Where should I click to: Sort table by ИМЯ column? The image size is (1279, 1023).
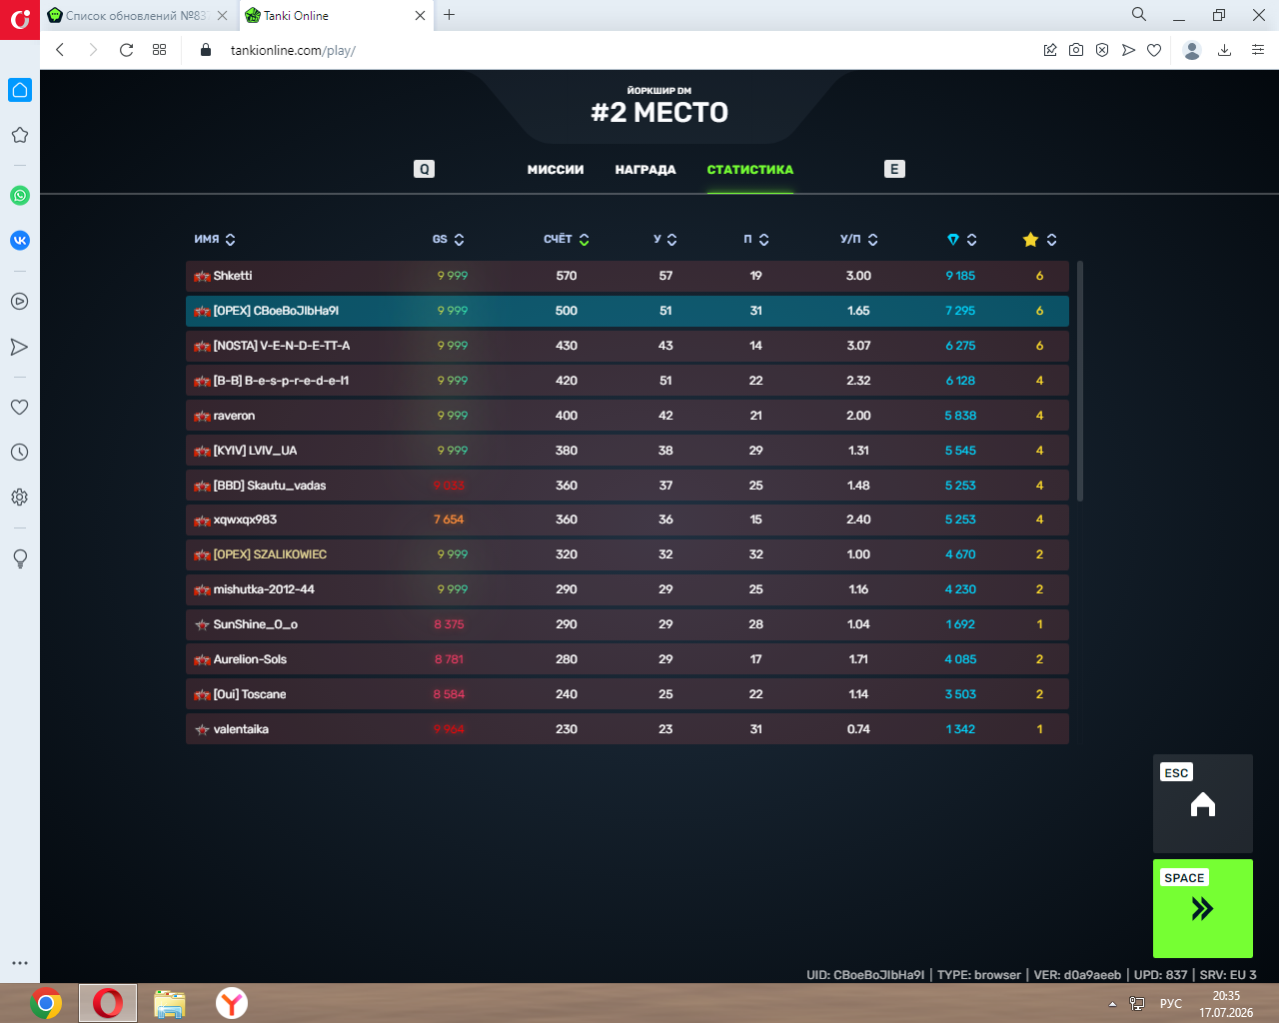(x=215, y=240)
